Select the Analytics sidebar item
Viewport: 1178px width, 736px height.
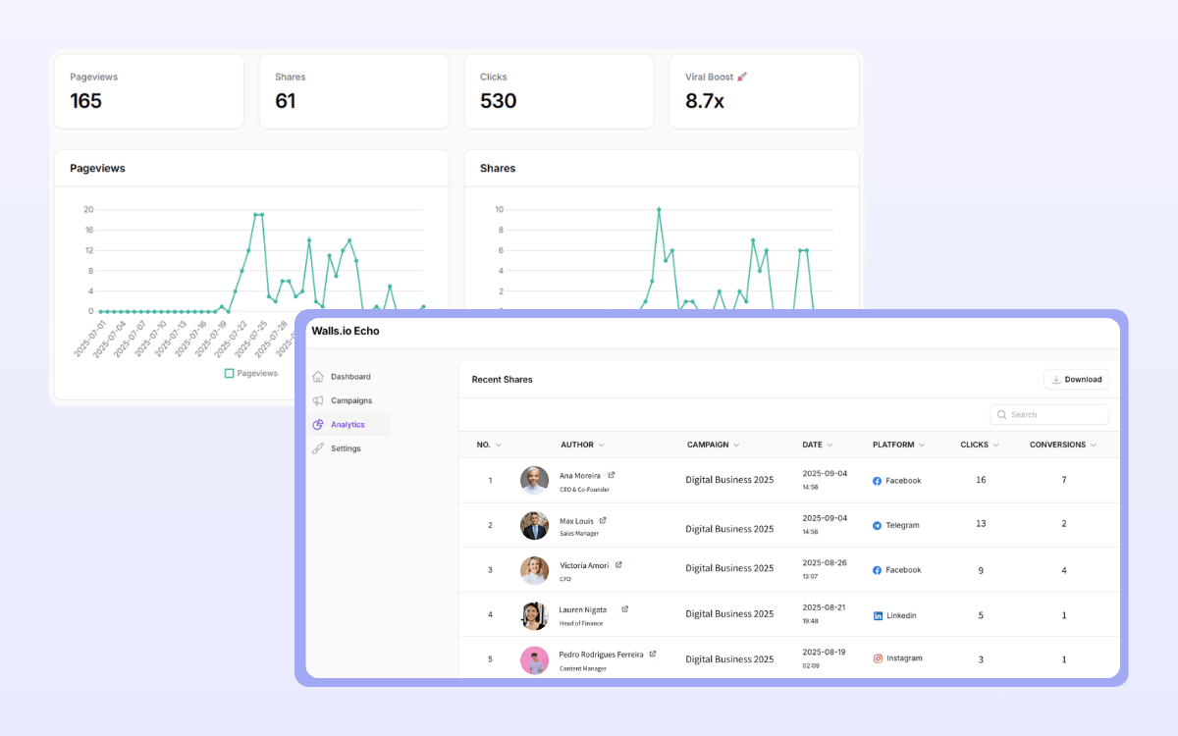pos(349,425)
